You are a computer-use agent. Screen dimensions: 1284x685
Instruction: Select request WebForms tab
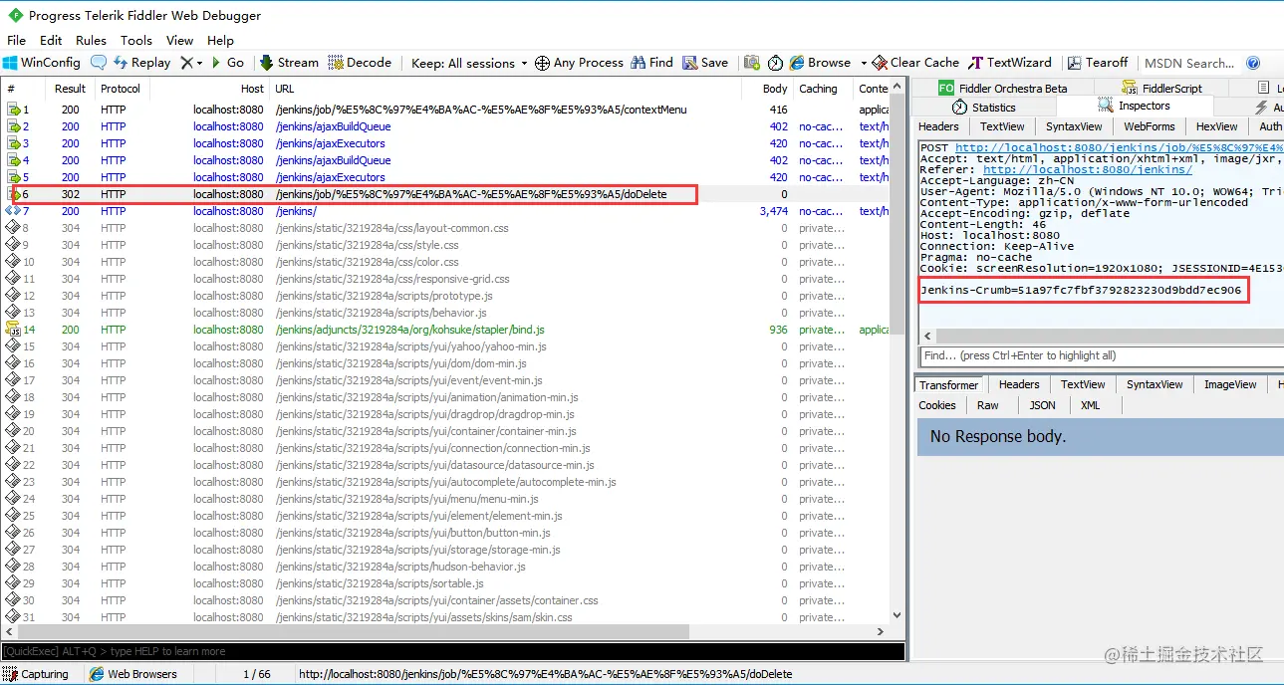click(x=1150, y=126)
